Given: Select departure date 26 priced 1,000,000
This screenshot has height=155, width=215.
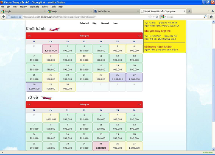Looking at the screenshot, I should (117, 77).
